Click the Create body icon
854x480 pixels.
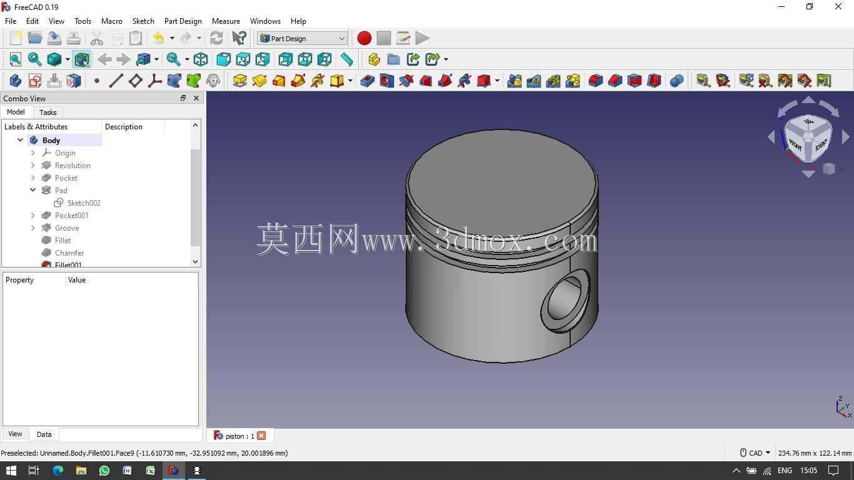[x=16, y=81]
